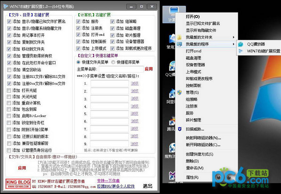Screen dimensions: 281x194
Task: Expand 我最爱的文件夹 submenu arrow
Action: (x=233, y=37)
